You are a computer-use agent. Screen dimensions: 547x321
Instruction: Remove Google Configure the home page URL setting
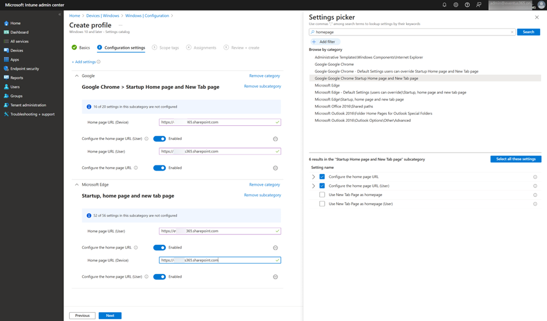coord(275,168)
